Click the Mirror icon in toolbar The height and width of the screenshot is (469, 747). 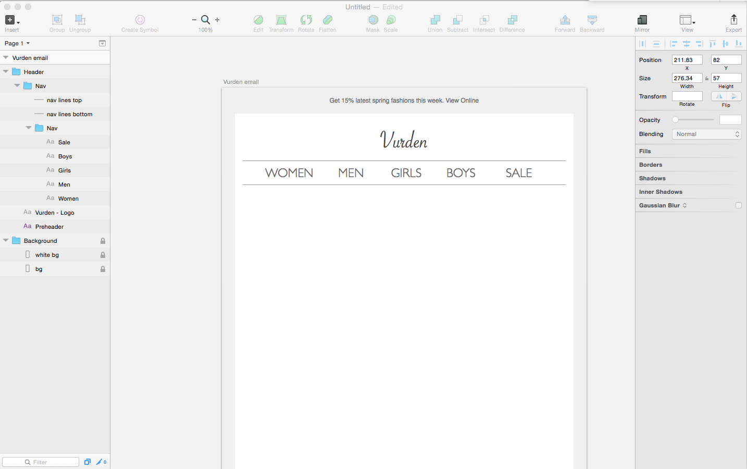(x=642, y=20)
